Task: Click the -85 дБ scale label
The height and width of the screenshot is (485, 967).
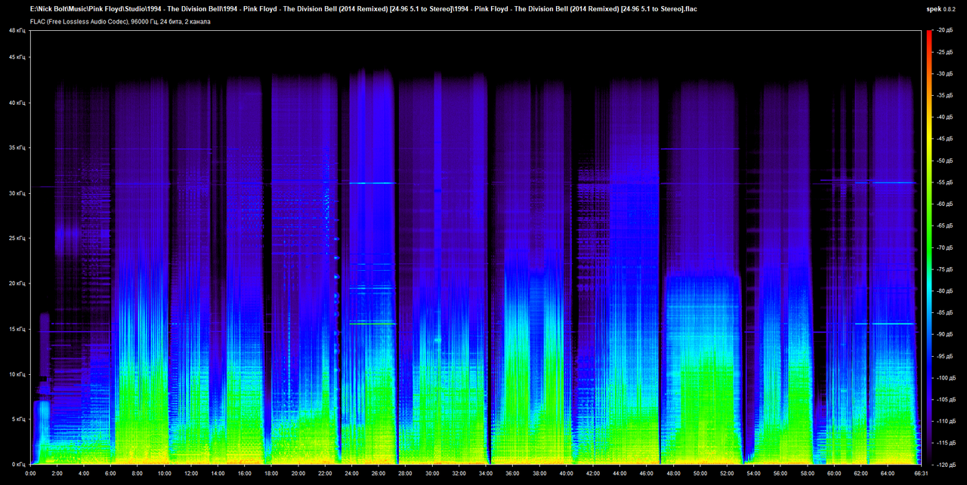Action: pyautogui.click(x=944, y=312)
